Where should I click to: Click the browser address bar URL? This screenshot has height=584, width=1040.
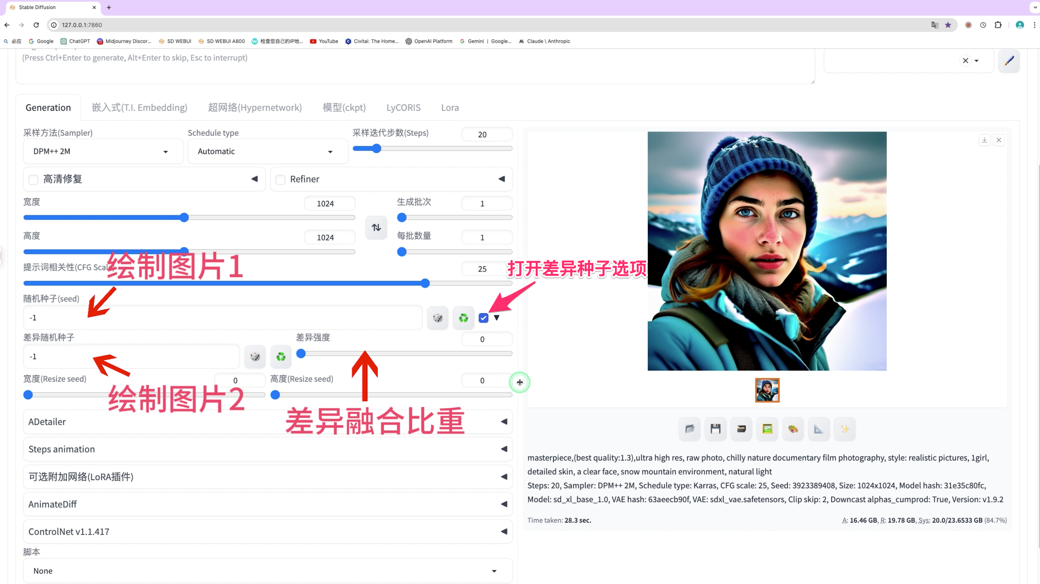82,25
